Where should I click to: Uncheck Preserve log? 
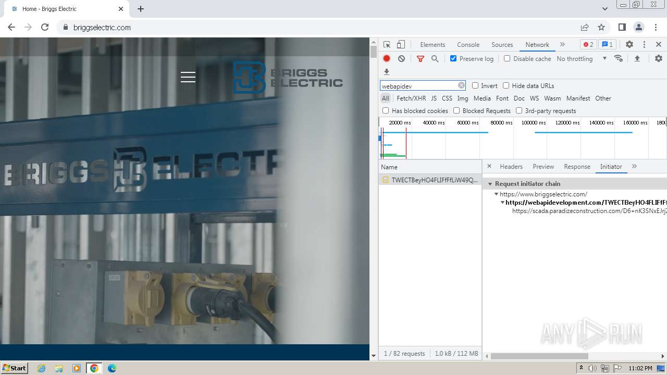[x=453, y=58]
